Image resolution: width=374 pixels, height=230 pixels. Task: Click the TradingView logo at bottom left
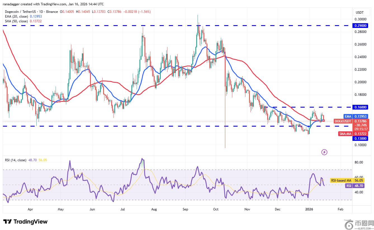(25, 222)
